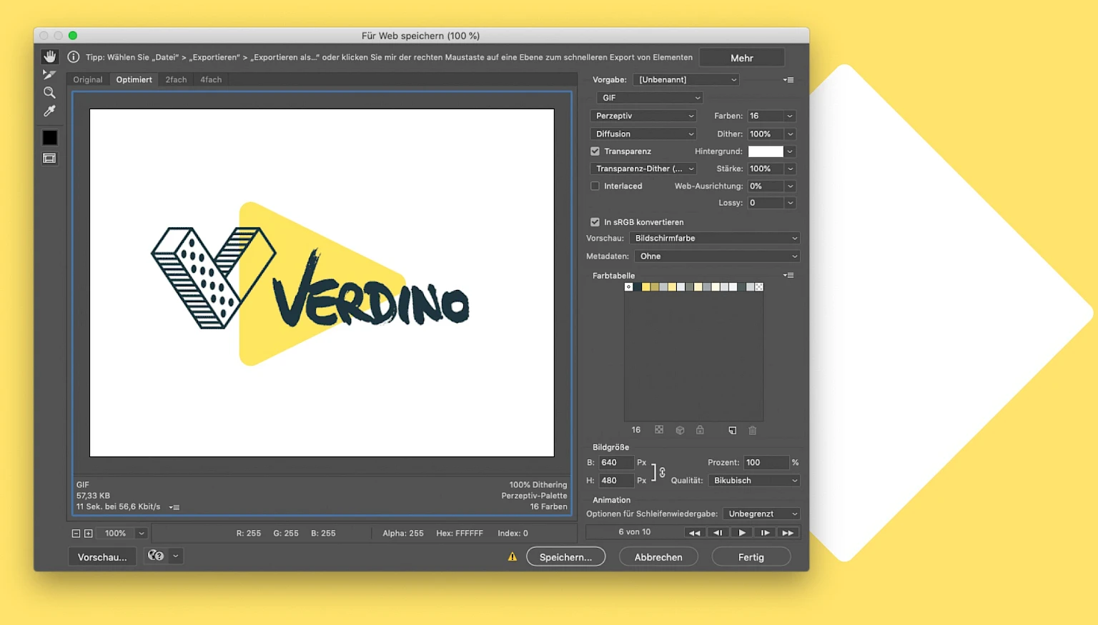Jump to last animation frame

click(x=788, y=533)
